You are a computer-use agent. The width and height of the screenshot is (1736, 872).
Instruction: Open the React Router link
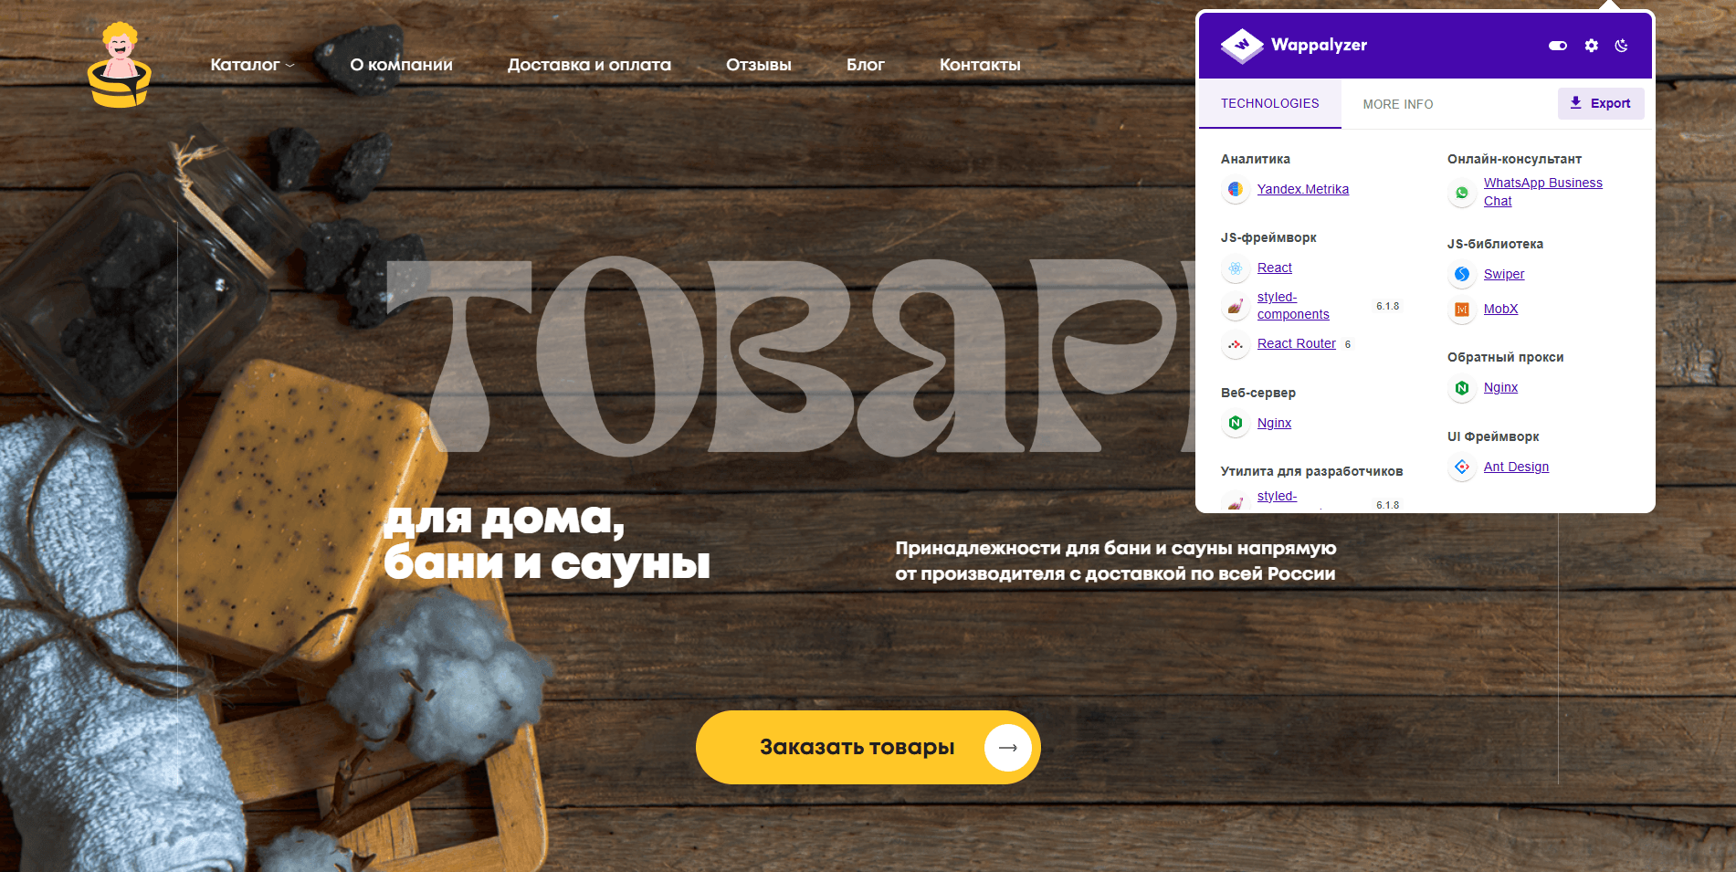click(1296, 343)
